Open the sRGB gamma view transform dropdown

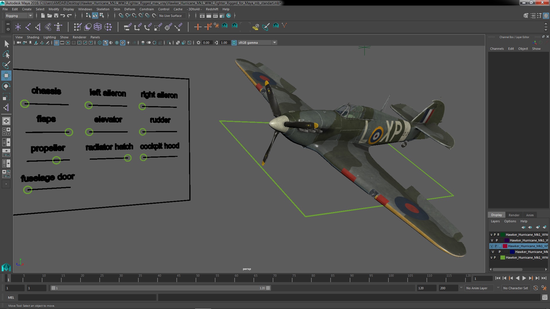(x=257, y=43)
